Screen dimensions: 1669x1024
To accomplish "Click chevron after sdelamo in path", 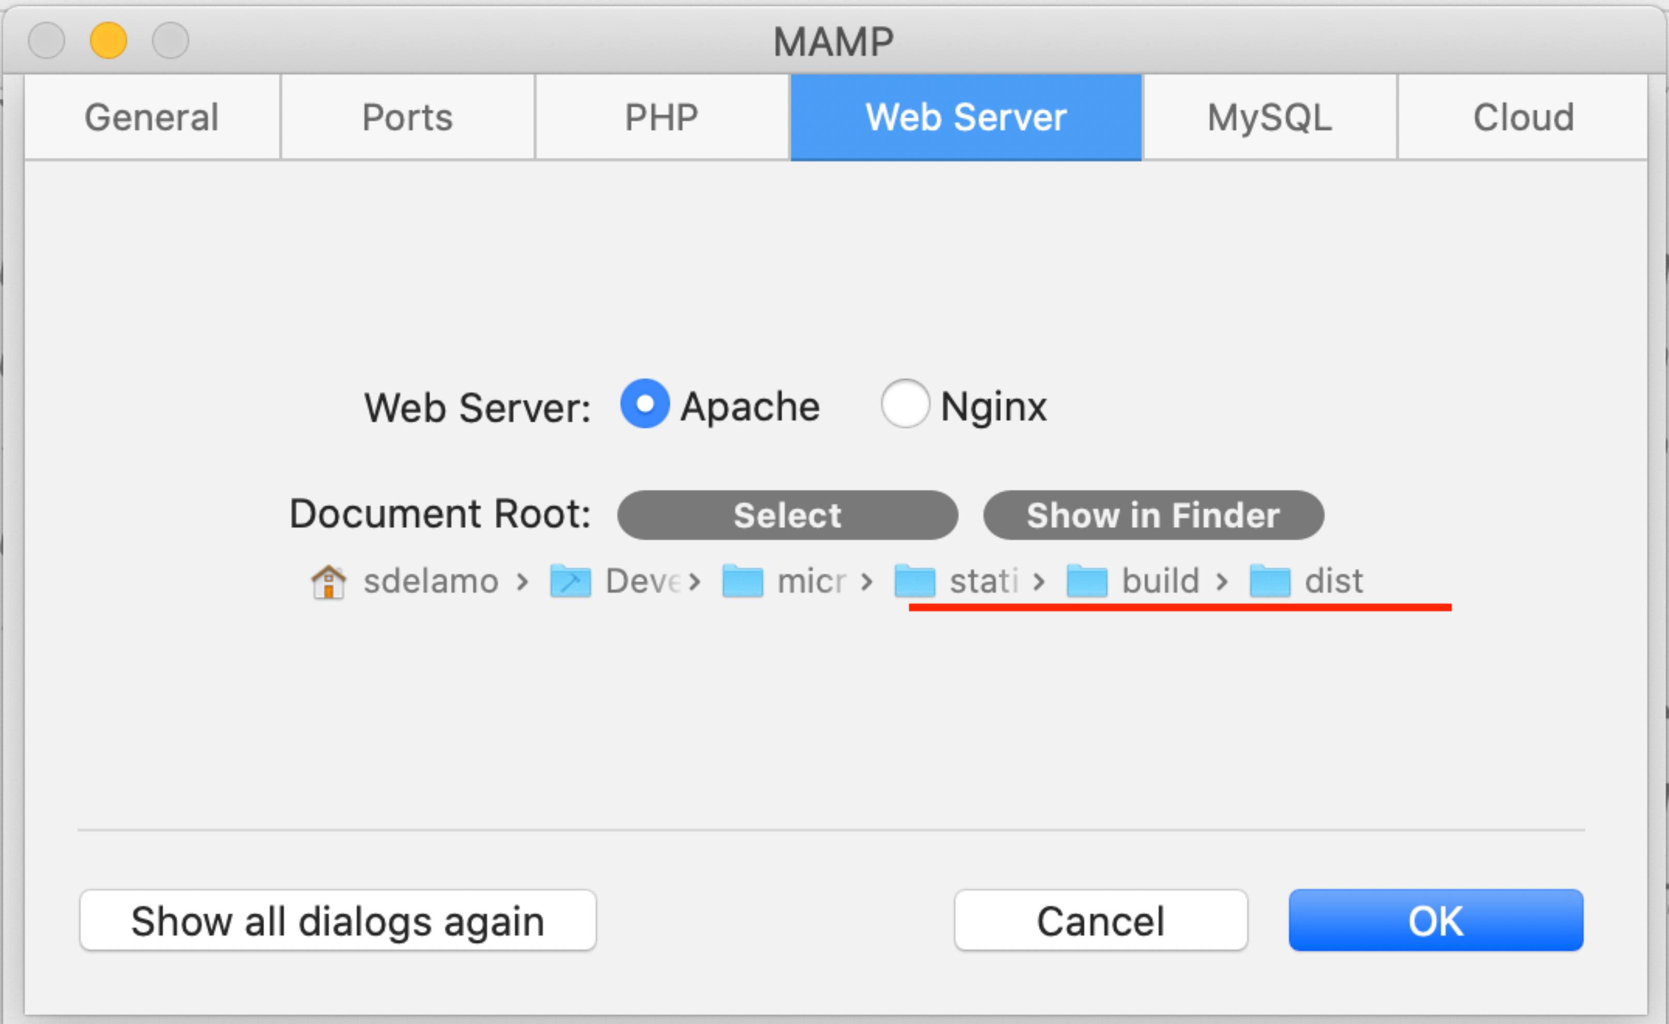I will point(522,581).
